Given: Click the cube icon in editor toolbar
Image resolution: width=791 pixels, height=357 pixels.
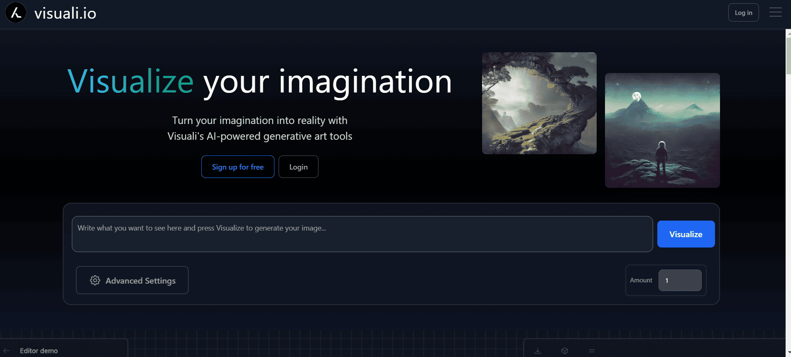Looking at the screenshot, I should (565, 351).
